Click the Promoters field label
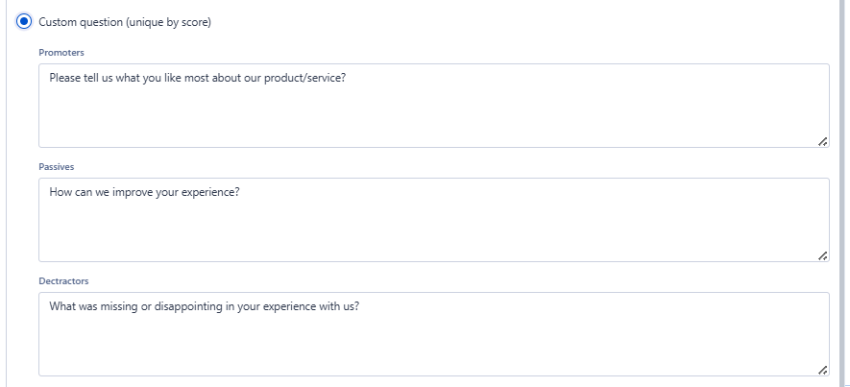The width and height of the screenshot is (850, 387). click(61, 52)
